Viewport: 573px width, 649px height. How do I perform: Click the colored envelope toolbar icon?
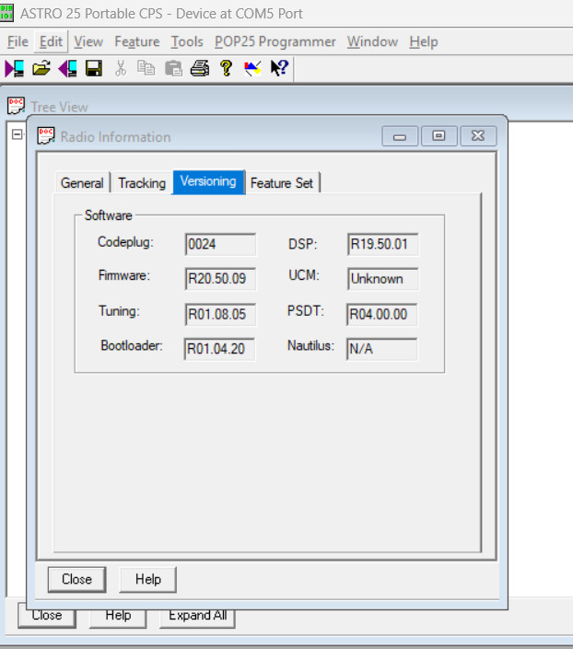(252, 68)
